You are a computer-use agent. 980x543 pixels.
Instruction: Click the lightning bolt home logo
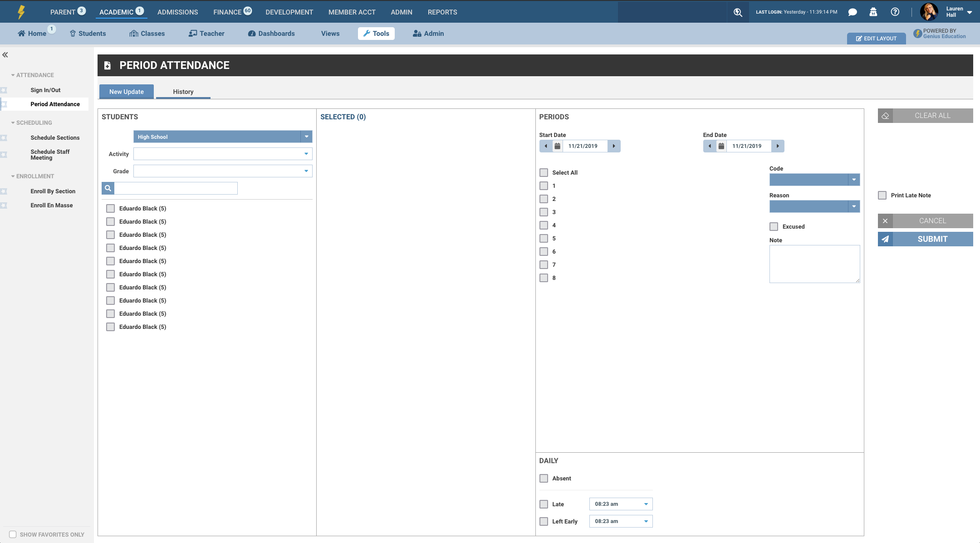tap(21, 12)
